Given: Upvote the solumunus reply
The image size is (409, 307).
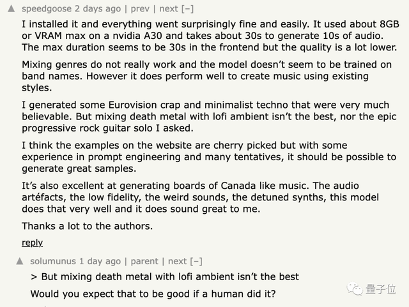Looking at the screenshot, I should pos(20,261).
